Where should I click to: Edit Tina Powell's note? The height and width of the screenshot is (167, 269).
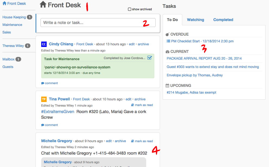point(128,99)
